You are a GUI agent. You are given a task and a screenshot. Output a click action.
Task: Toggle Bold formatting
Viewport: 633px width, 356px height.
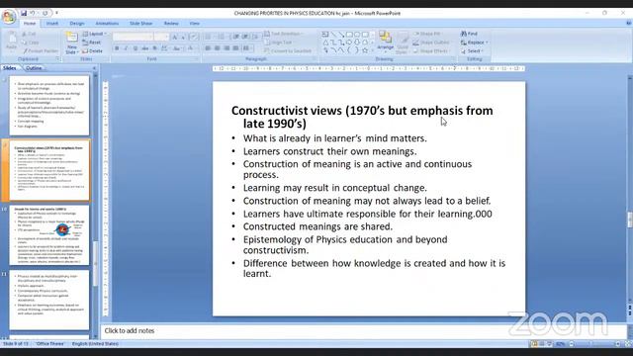[117, 48]
